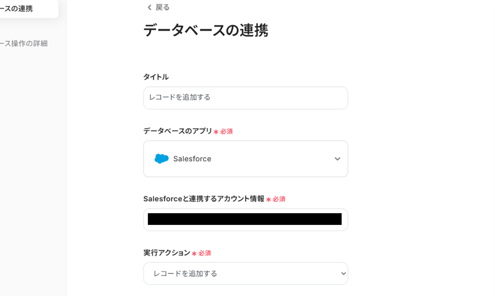Click the Salesforce cloud logo icon
This screenshot has height=296, width=495.
[161, 159]
